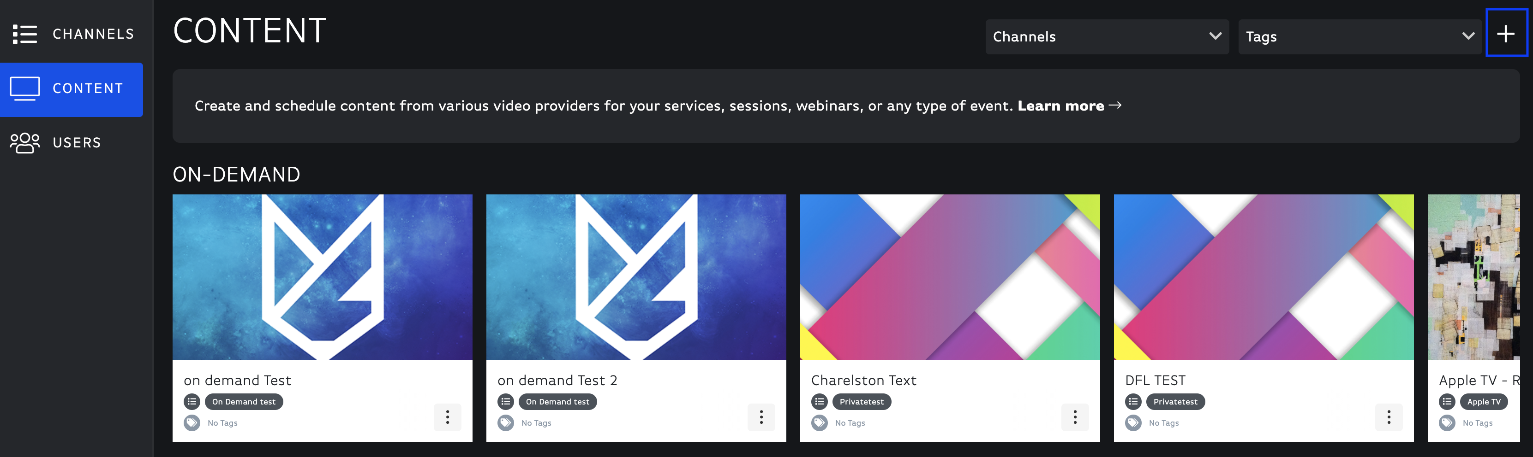Click tag icon on DFL TEST card
1533x457 pixels.
click(1133, 423)
